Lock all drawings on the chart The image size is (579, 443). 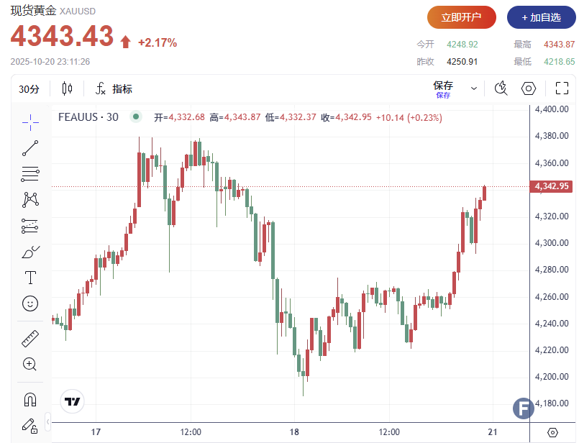tap(30, 426)
